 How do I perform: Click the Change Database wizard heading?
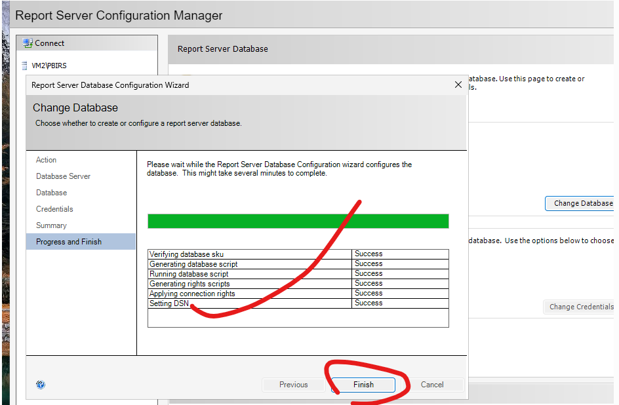[75, 107]
